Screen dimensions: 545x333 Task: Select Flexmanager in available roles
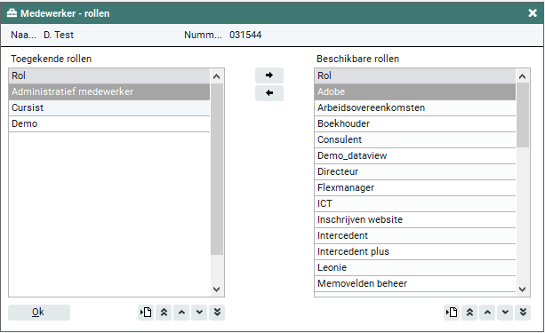coord(415,187)
